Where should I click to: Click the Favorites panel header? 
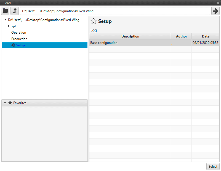pyautogui.click(x=44, y=103)
